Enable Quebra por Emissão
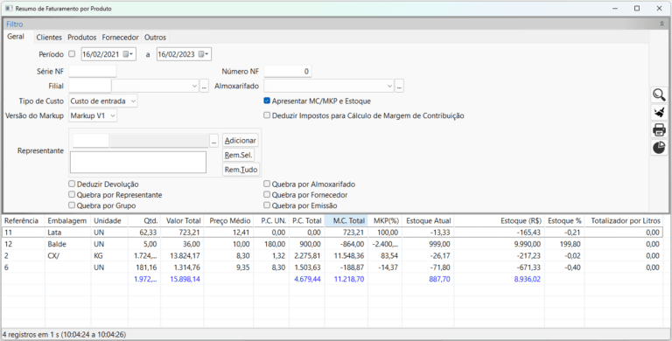The width and height of the screenshot is (672, 341). click(267, 205)
